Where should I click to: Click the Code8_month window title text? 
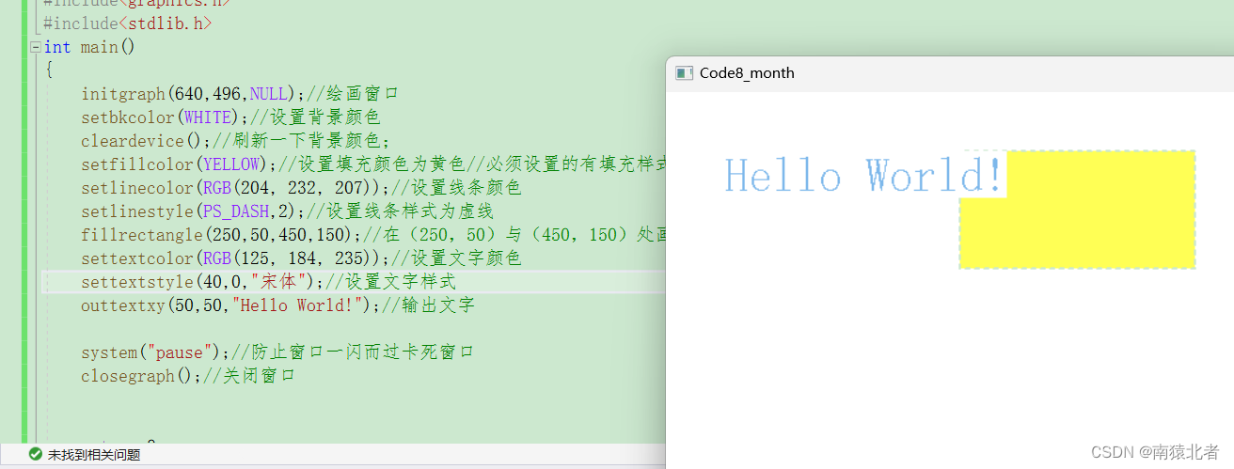tap(747, 72)
